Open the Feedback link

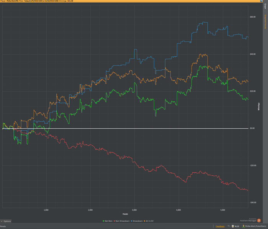(x=220, y=226)
